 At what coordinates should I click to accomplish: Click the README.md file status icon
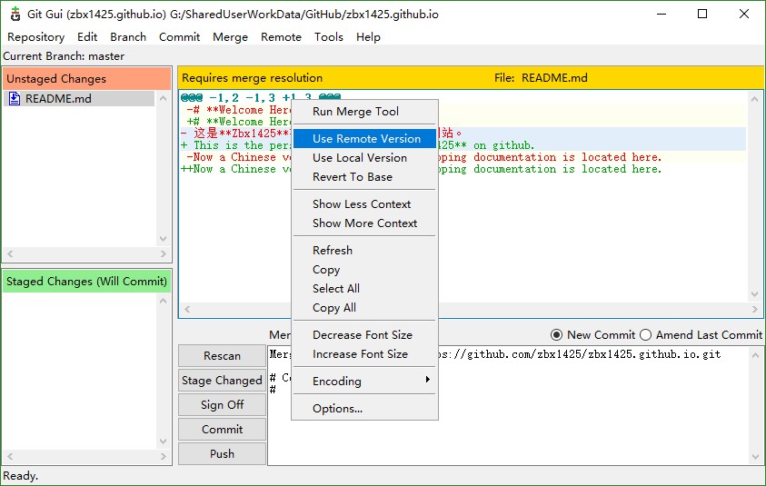[x=15, y=99]
